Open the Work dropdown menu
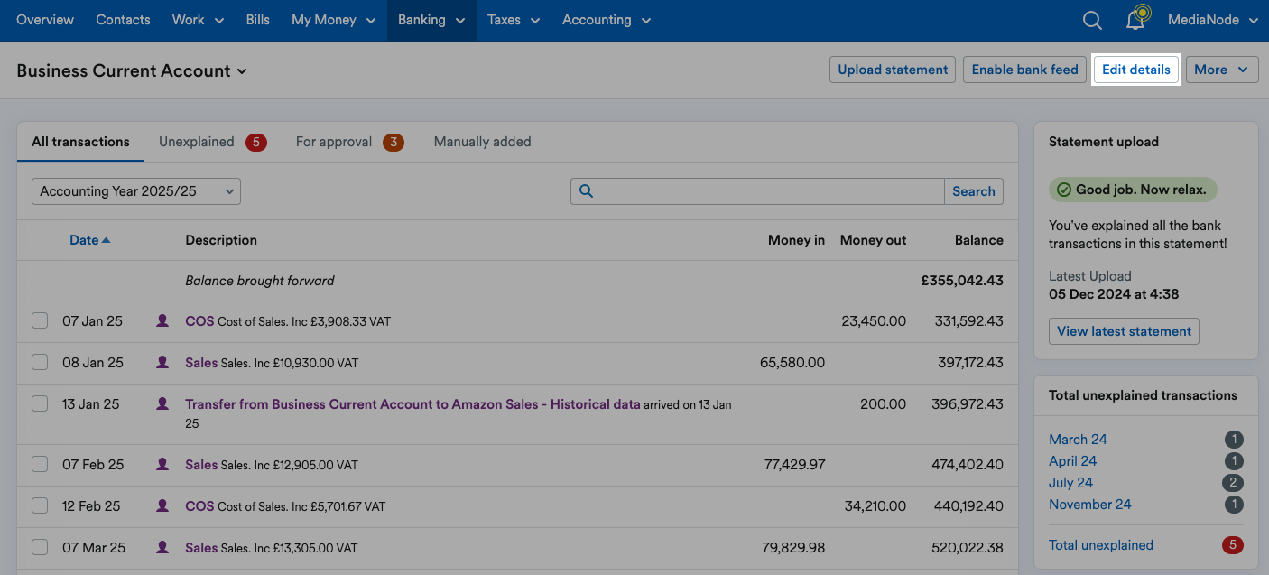 pos(197,20)
